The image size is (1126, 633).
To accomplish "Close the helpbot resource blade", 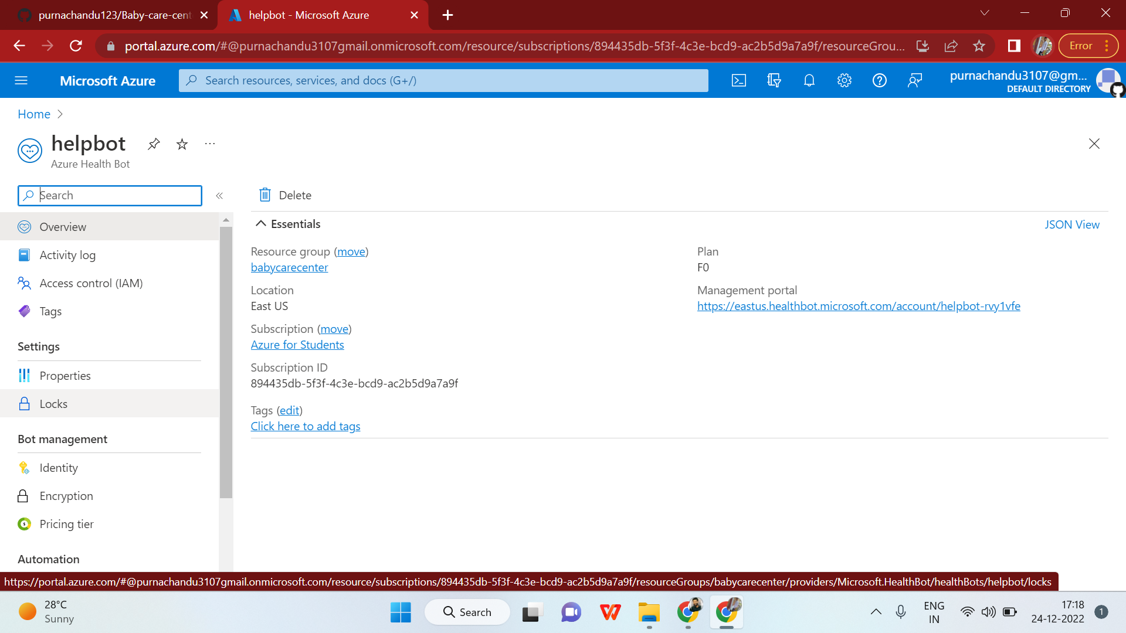I will pyautogui.click(x=1094, y=144).
